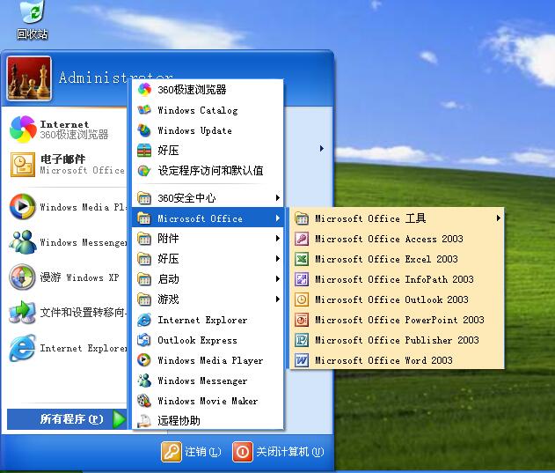Click "Microsoft Office Word 2003" label
Viewport: 555px width, 473px height.
pyautogui.click(x=383, y=360)
